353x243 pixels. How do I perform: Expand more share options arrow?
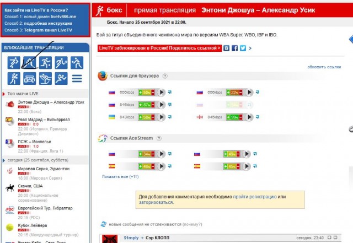250,48
